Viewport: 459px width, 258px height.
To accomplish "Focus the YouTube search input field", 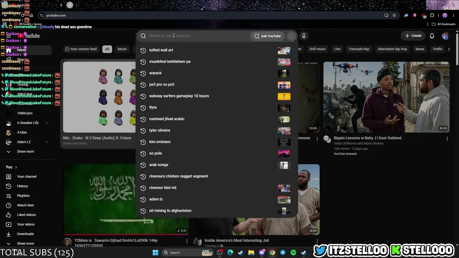I will click(198, 36).
